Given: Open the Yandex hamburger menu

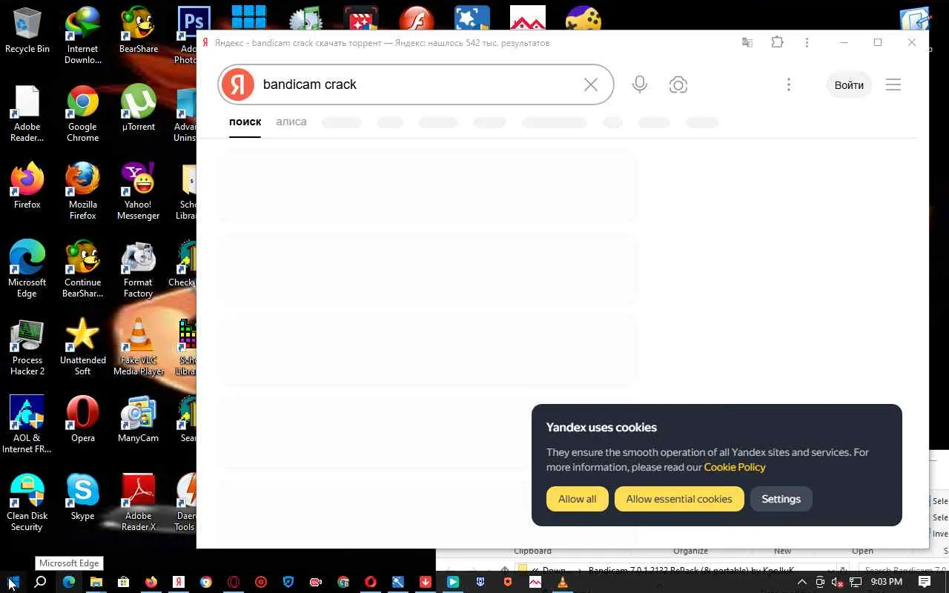Looking at the screenshot, I should point(893,85).
